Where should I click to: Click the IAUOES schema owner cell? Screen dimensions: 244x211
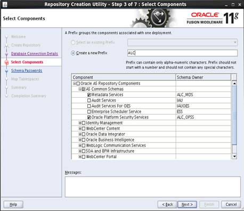204,106
